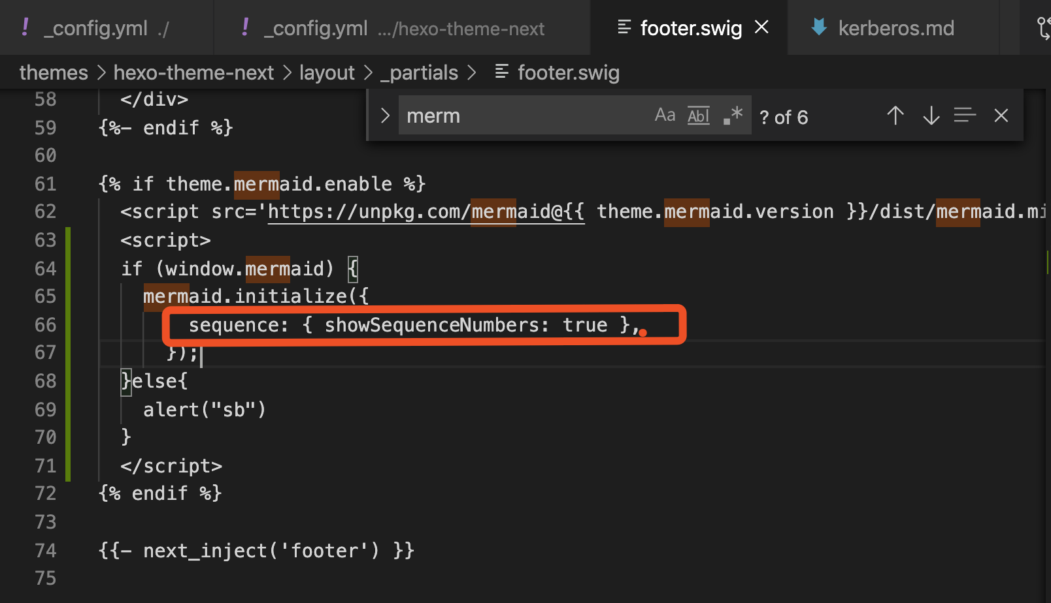Click line number 66 in gutter
The height and width of the screenshot is (603, 1051).
tap(45, 325)
